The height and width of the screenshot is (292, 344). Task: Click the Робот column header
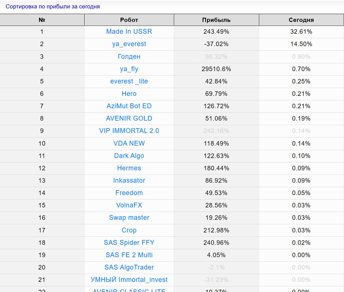click(x=129, y=20)
